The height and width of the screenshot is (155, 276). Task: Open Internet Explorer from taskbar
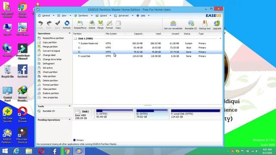point(16,151)
